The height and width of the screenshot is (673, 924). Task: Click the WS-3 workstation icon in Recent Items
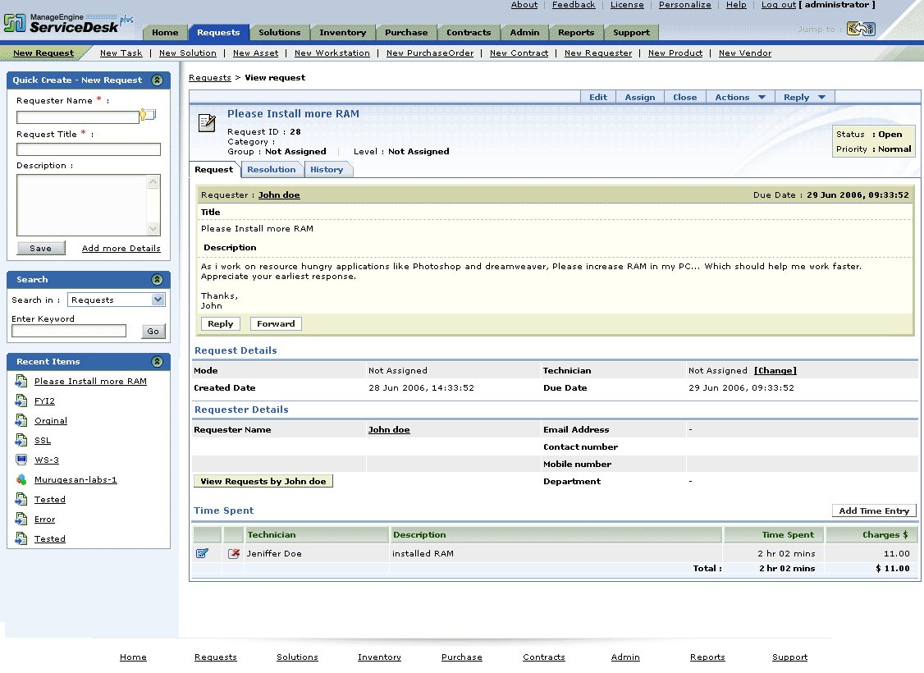(21, 460)
